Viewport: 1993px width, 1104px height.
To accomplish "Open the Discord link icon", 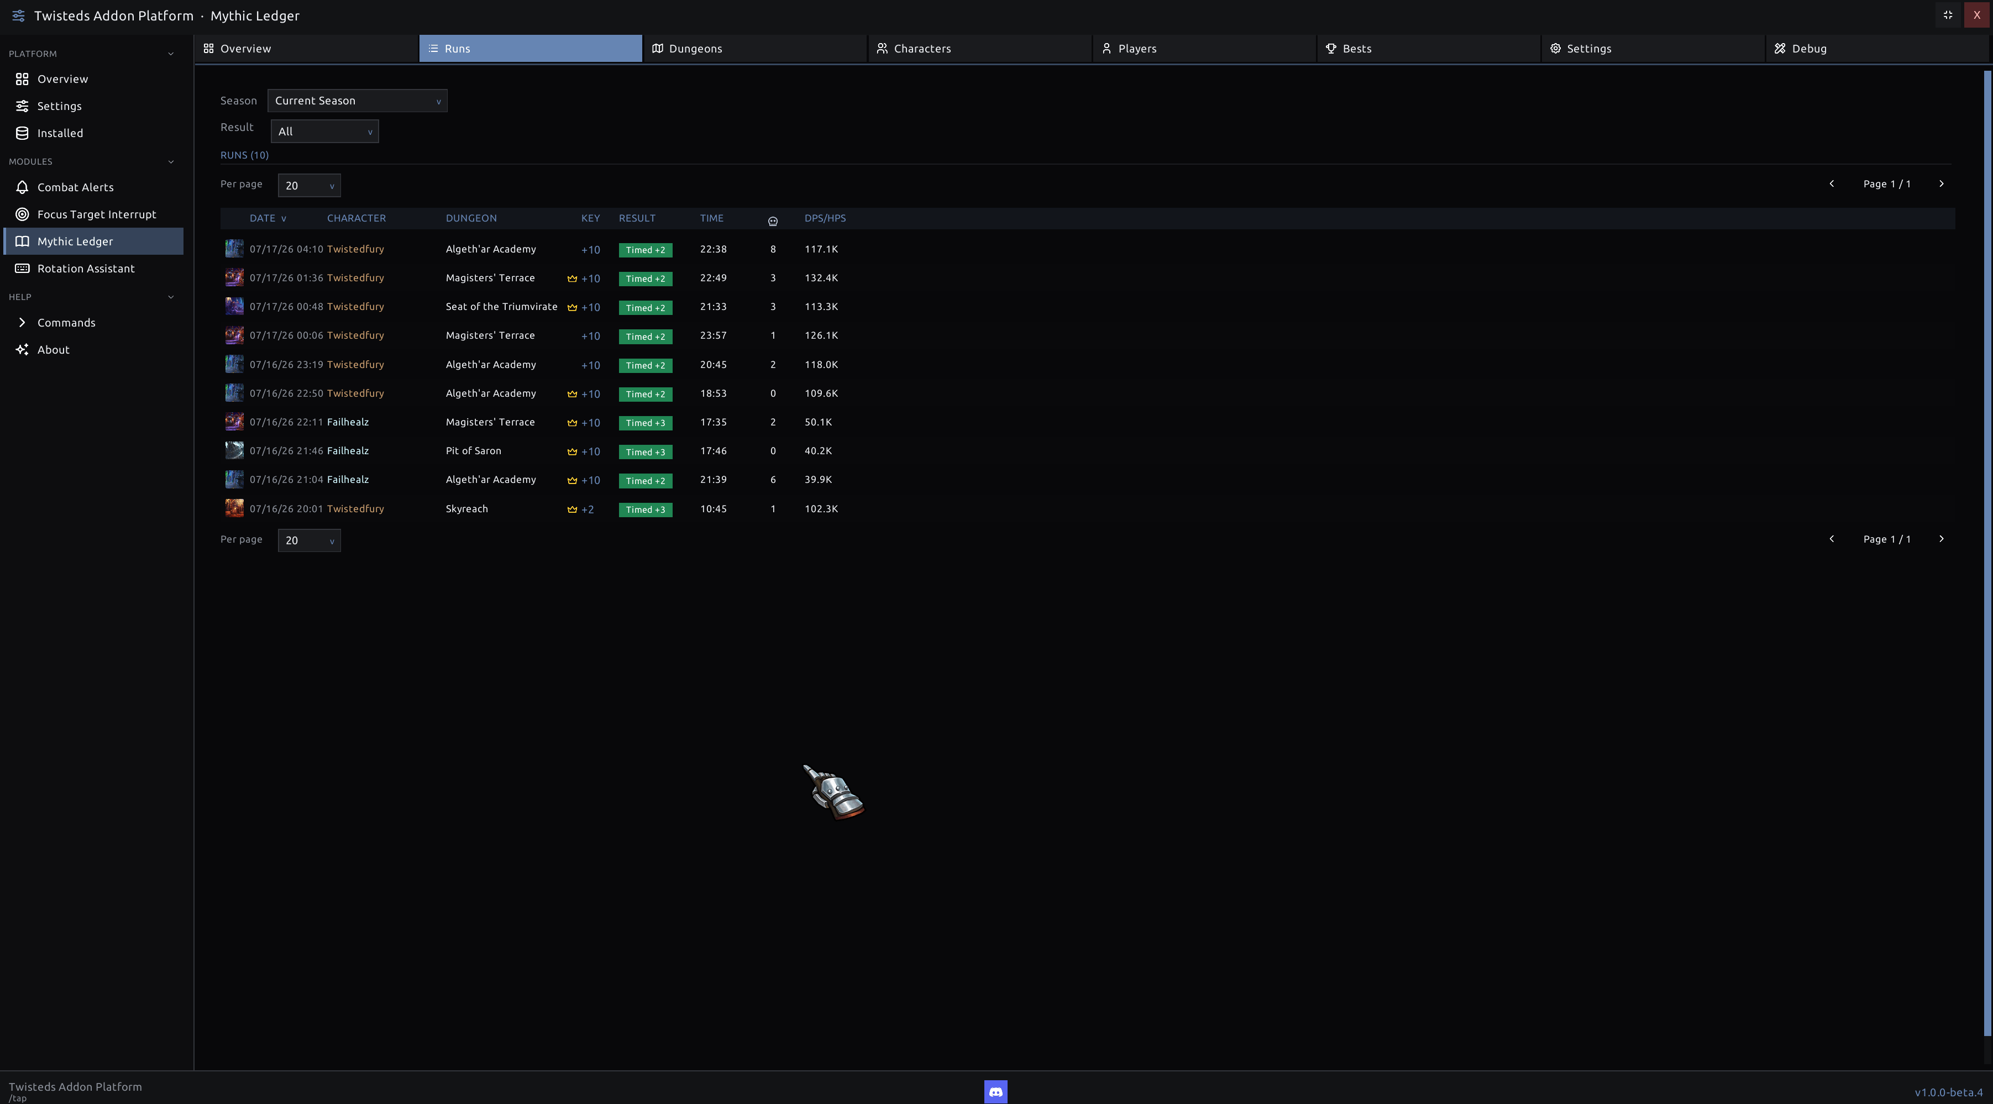I will click(x=995, y=1091).
